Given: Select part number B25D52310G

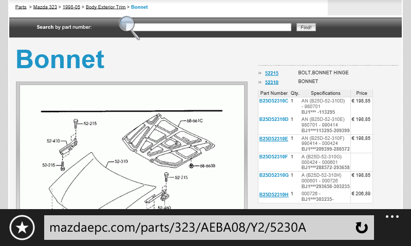Looking at the screenshot, I should point(273,175).
